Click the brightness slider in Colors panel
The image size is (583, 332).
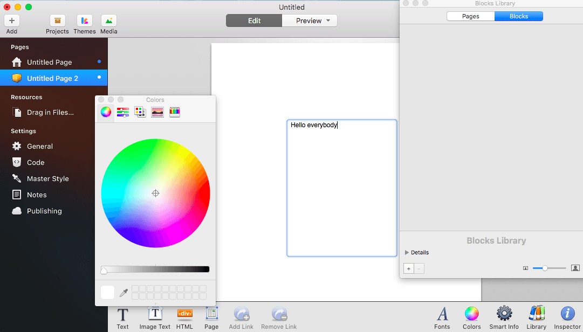point(155,269)
